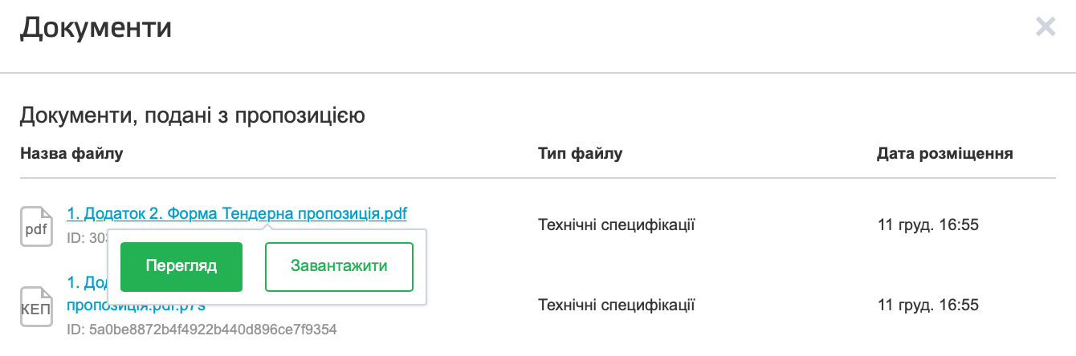Click the Документи dialog title

[96, 28]
